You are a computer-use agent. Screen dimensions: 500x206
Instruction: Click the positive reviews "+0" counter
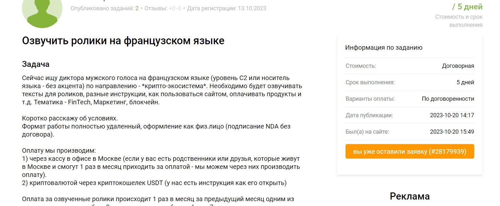[x=172, y=8]
